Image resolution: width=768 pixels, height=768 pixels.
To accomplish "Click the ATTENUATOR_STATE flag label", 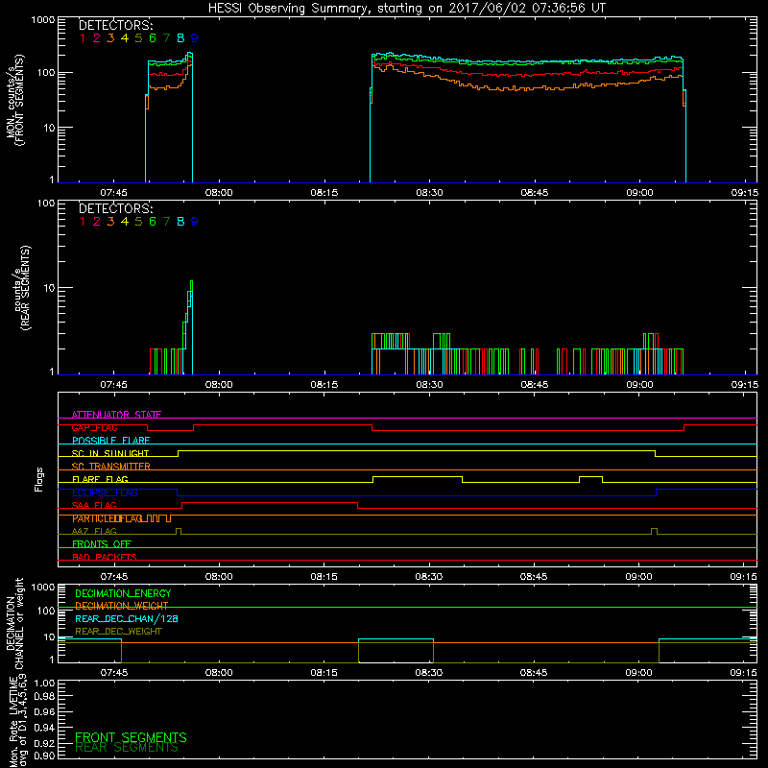I will click(116, 415).
